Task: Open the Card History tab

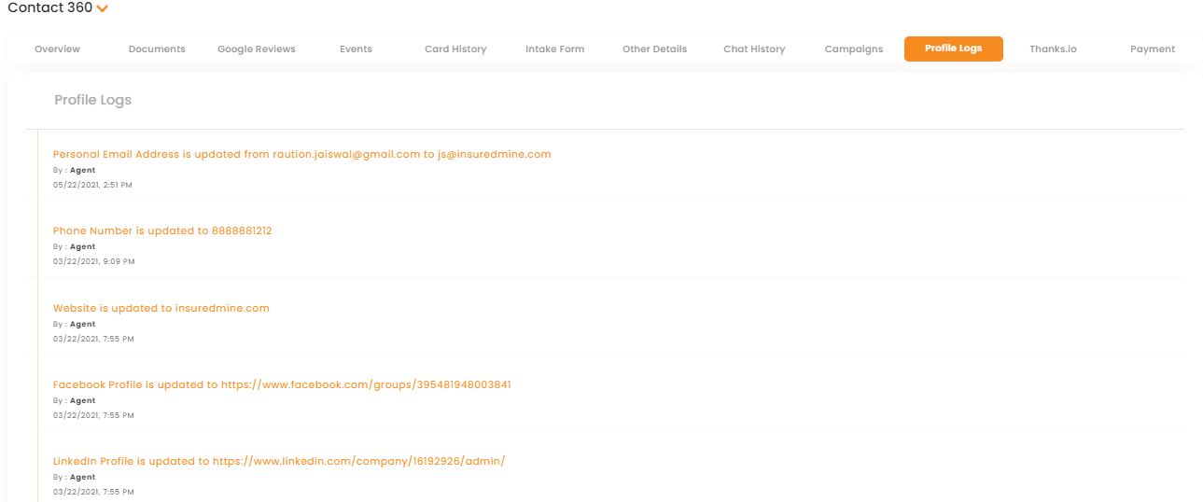Action: (x=455, y=49)
